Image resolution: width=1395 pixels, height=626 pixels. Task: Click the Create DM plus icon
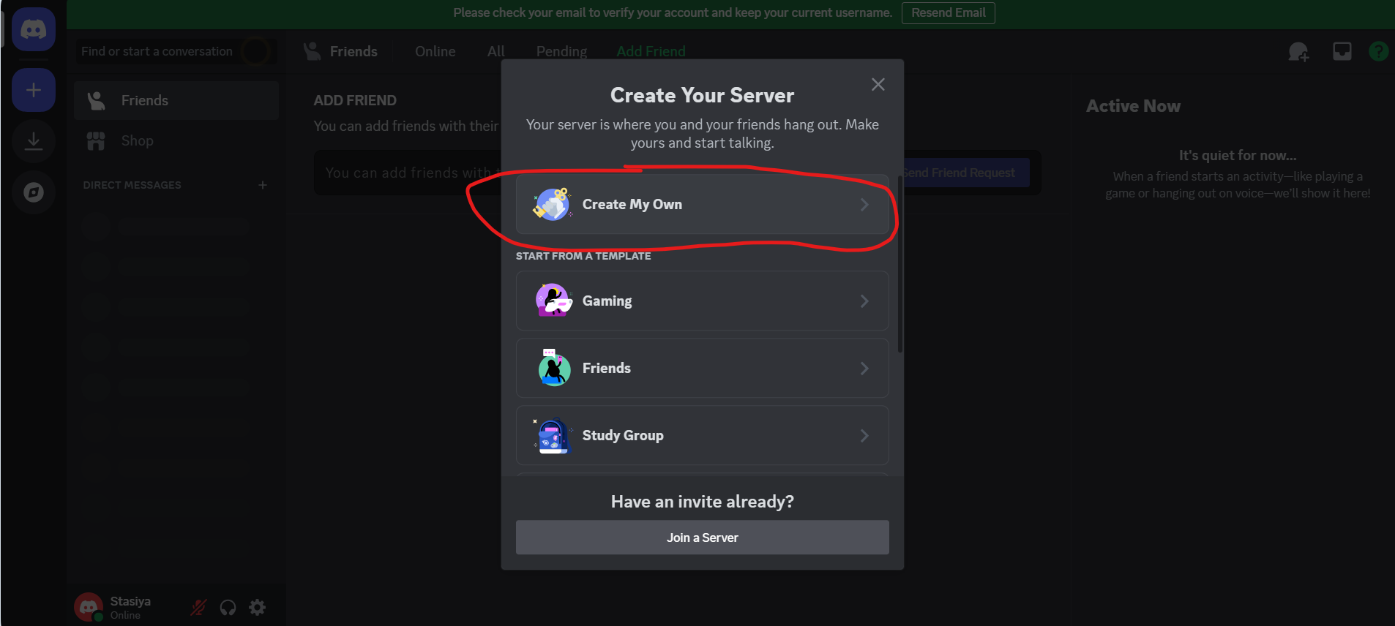263,185
